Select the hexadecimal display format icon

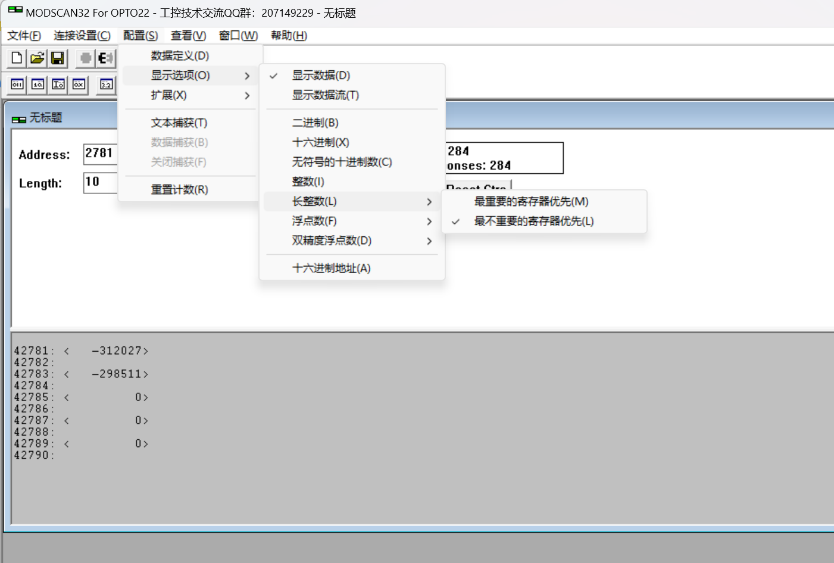tap(79, 85)
